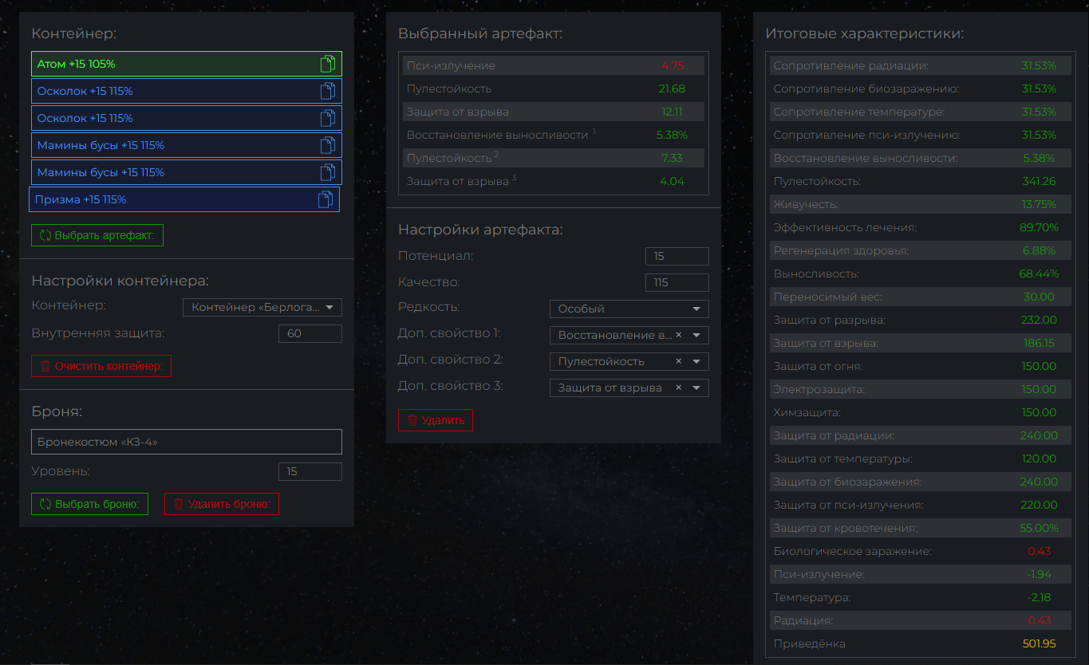Image resolution: width=1089 pixels, height=665 pixels.
Task: Clear the Доп. свойство 1 selection
Action: point(679,336)
